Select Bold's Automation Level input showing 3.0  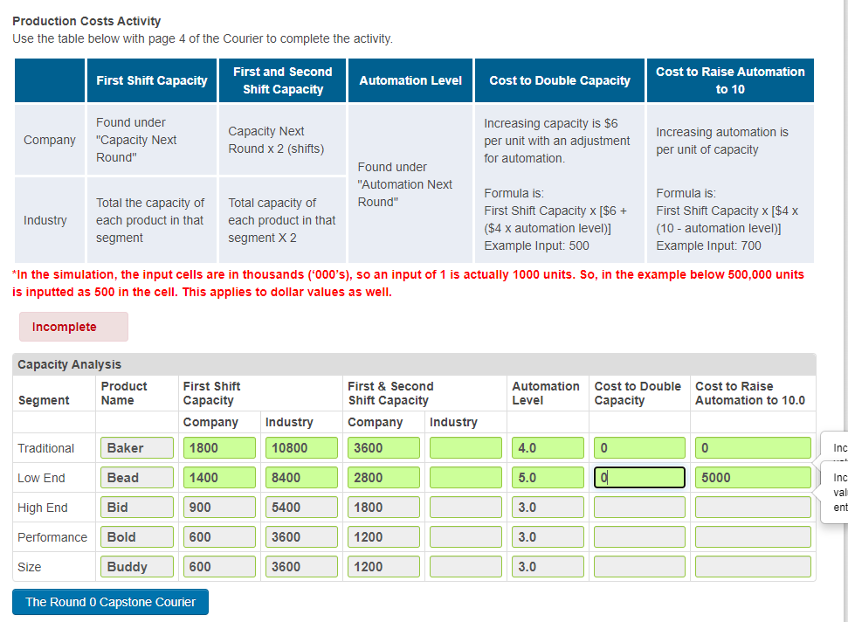click(548, 536)
